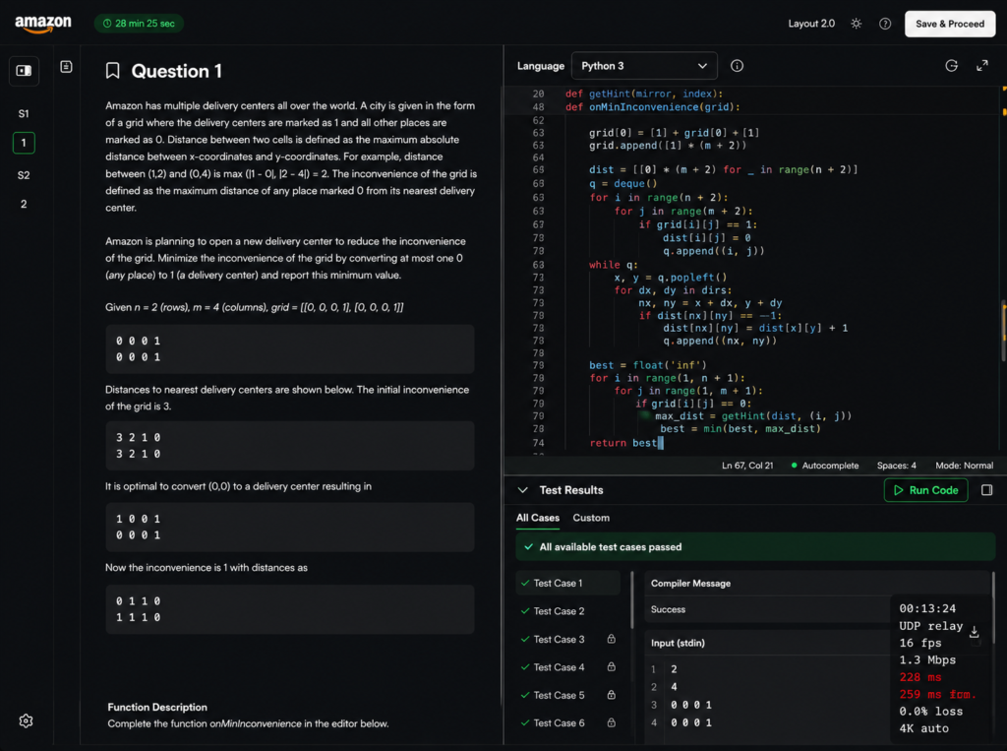Click the 'return best' code line
1007x751 pixels.
[x=622, y=443]
